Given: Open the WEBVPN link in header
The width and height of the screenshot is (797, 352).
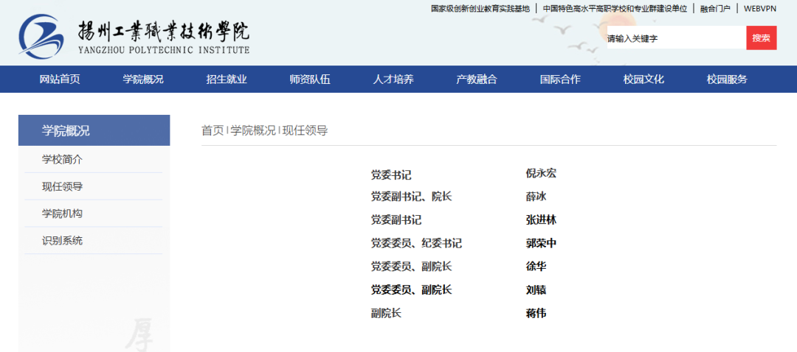Looking at the screenshot, I should click(760, 9).
